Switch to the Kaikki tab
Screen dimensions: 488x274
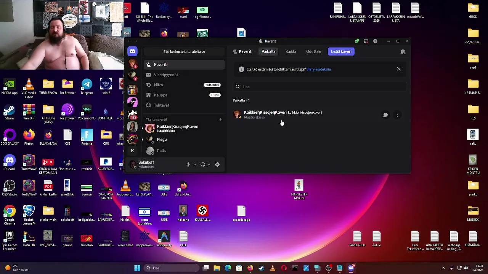pos(291,51)
